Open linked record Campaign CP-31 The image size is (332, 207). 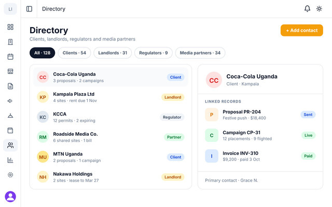tap(260, 135)
